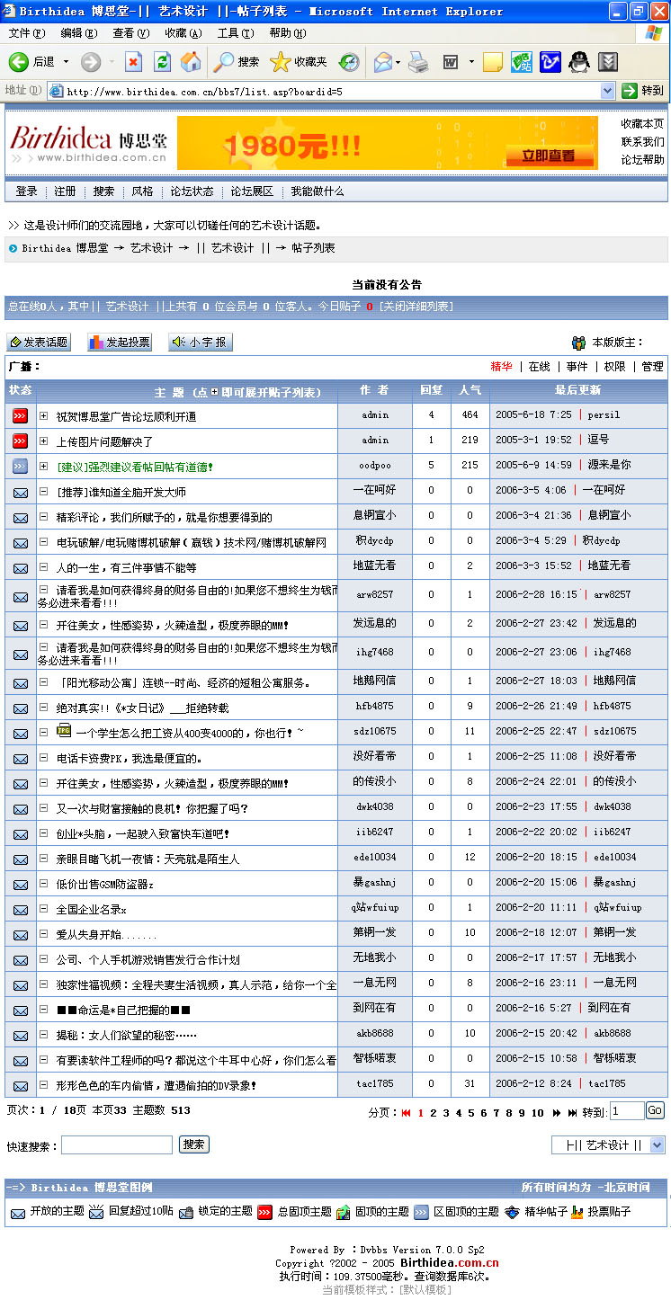671x1300 pixels.
Task: Open the address bar dropdown arrow
Action: [607, 91]
